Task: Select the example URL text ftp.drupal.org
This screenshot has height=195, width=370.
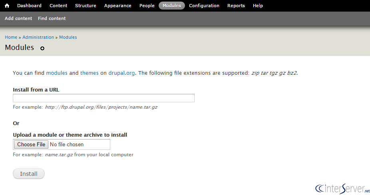Action: [101, 107]
